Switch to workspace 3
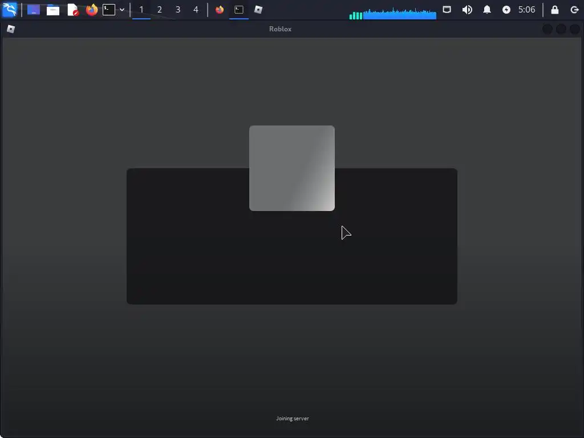This screenshot has width=584, height=438. click(178, 10)
